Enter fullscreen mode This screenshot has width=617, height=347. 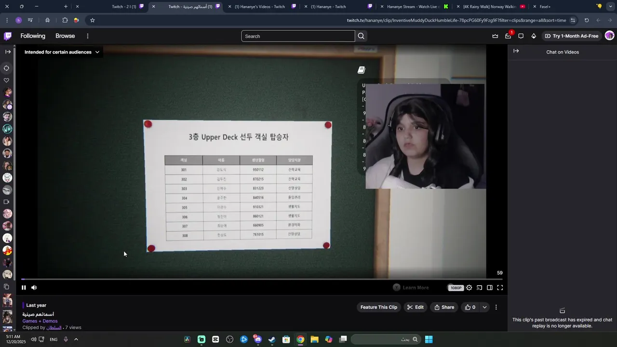coord(500,288)
